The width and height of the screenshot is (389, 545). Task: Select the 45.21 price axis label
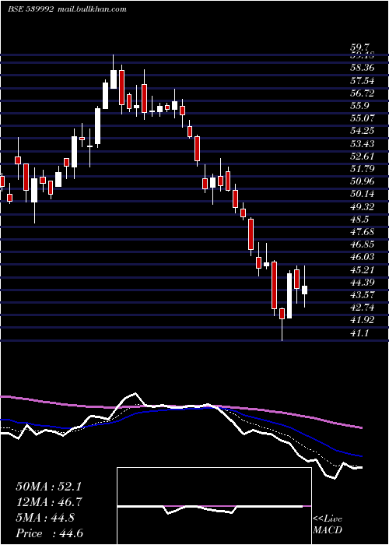click(363, 269)
